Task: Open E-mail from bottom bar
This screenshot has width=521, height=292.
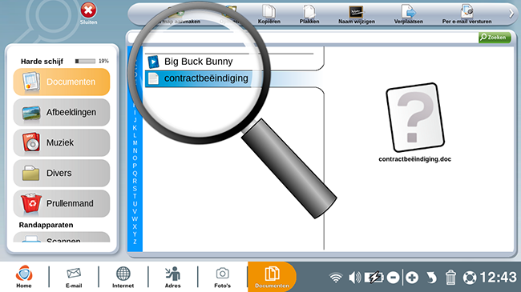Action: click(74, 277)
